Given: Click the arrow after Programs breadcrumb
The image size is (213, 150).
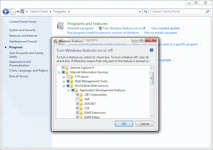Looking at the screenshot, I should [x=69, y=12].
